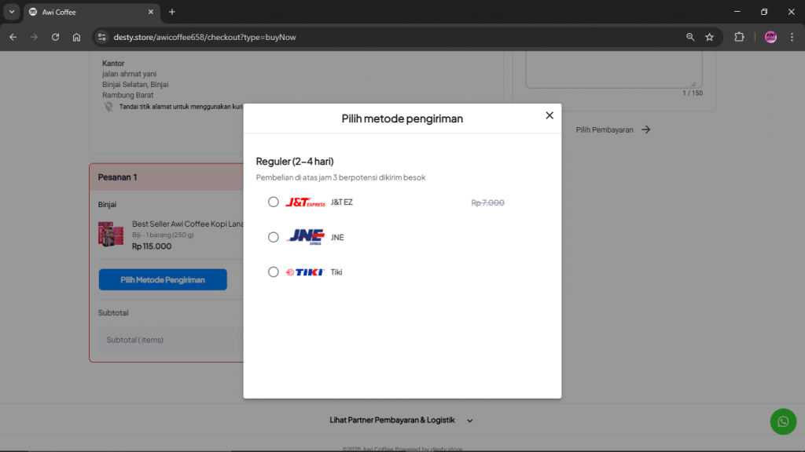Bookmark this checkout page
The height and width of the screenshot is (452, 805).
[710, 37]
